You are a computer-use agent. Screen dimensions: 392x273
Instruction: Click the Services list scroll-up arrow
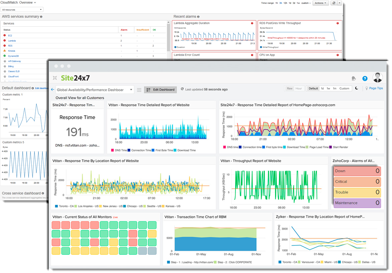click(169, 23)
